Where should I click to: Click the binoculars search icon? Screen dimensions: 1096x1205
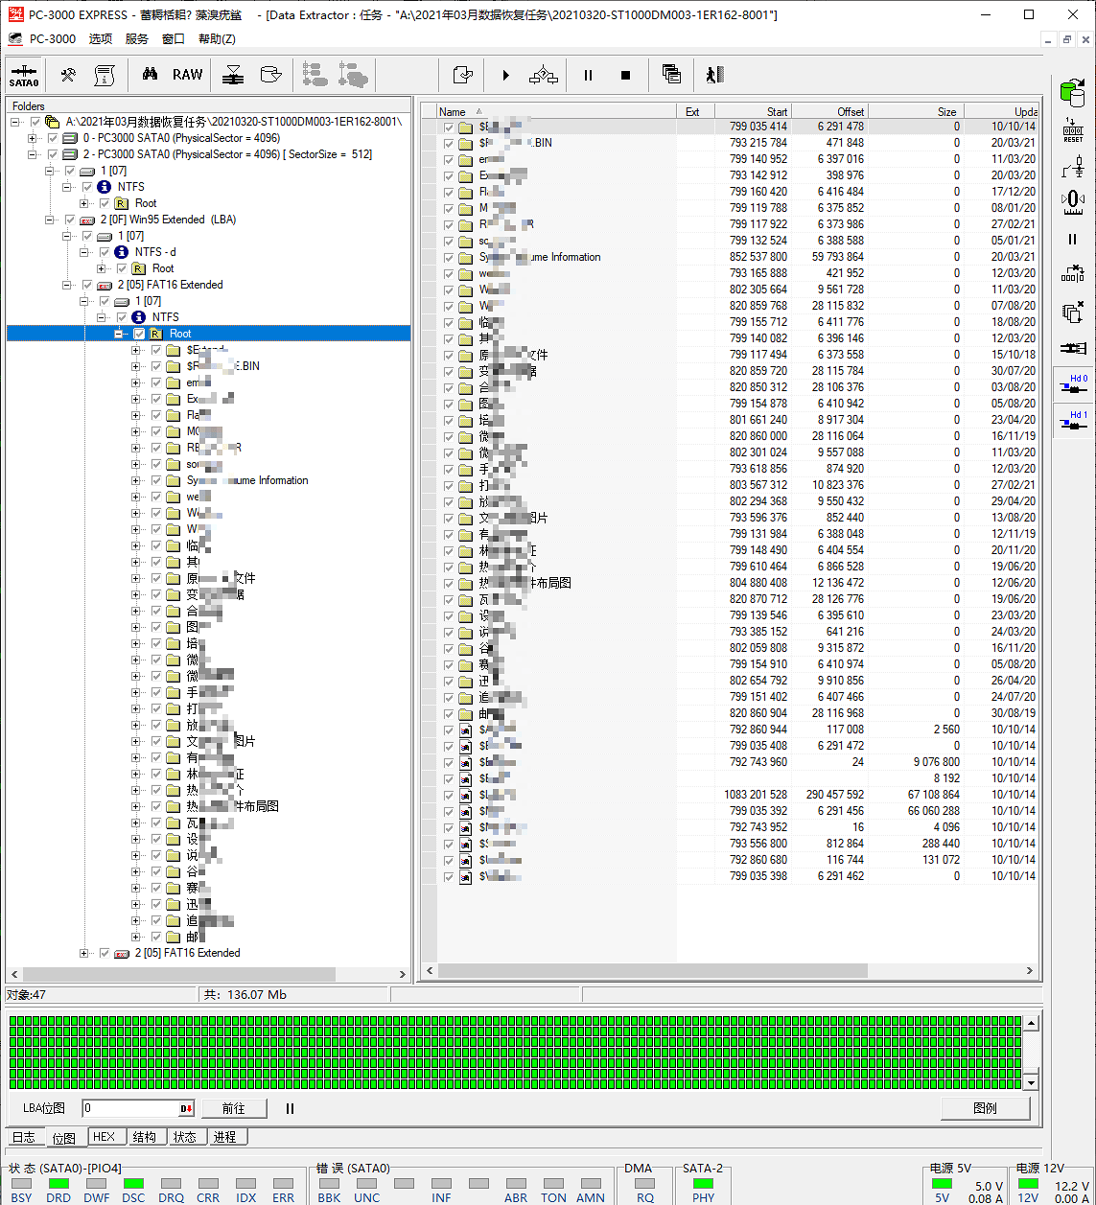150,75
